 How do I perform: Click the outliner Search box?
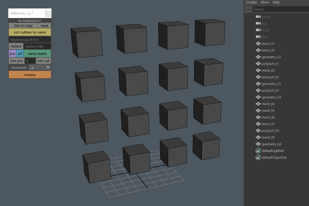[281, 9]
